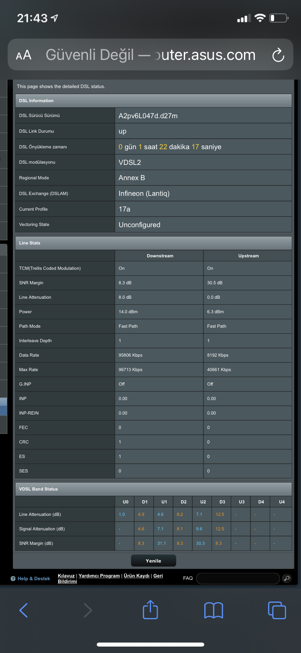The image size is (301, 653).
Task: Select upstream Data Rate 8192 Kbps
Action: tap(218, 355)
